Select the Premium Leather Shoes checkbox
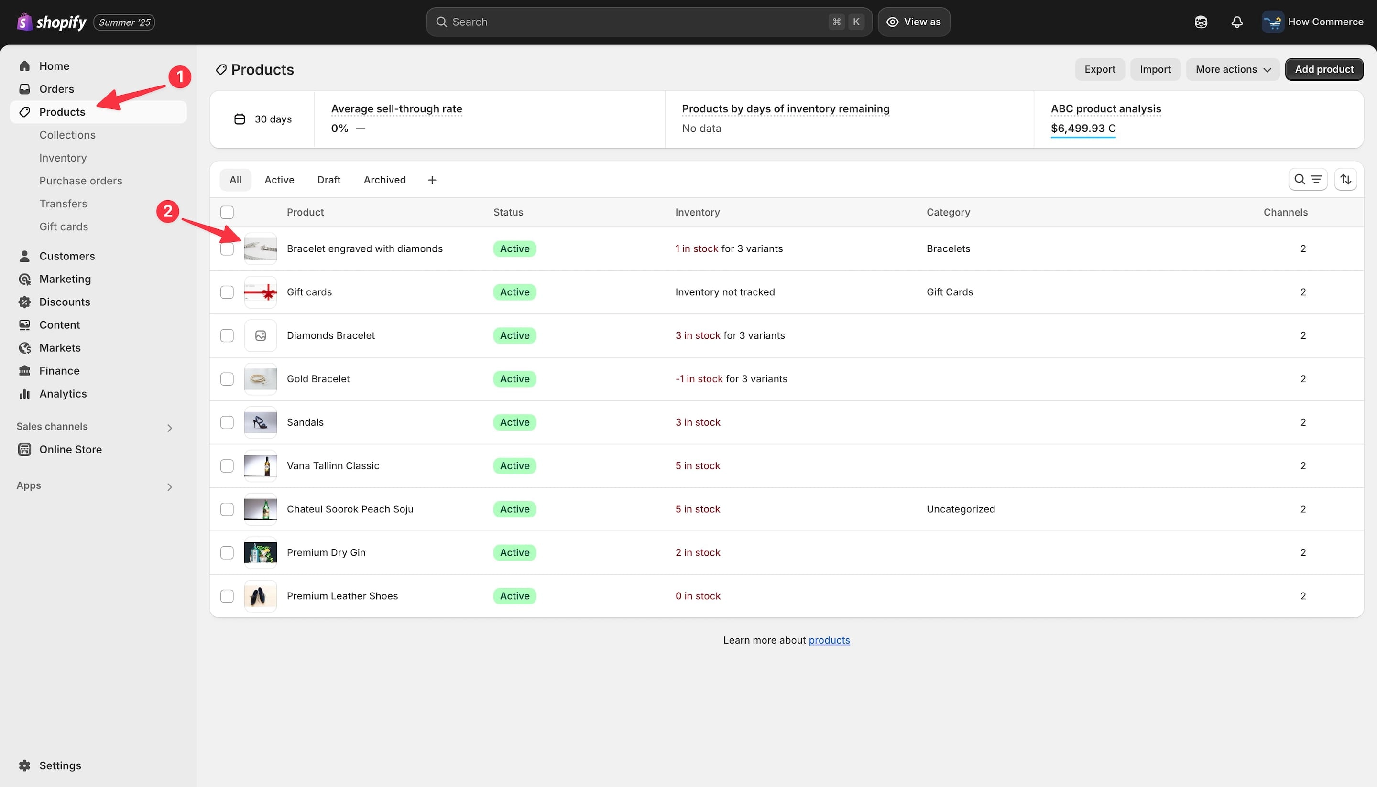1377x787 pixels. point(227,596)
